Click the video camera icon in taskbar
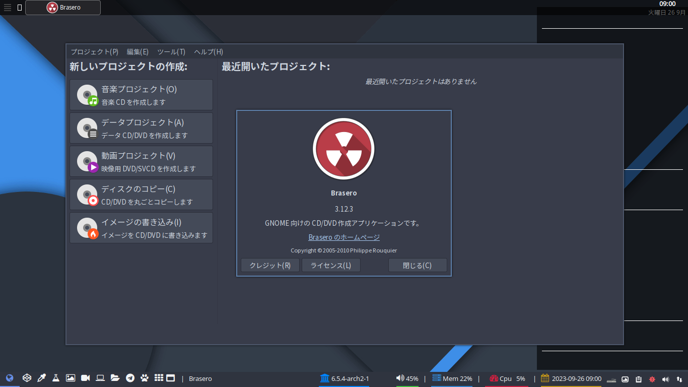This screenshot has width=688, height=387. click(x=85, y=378)
